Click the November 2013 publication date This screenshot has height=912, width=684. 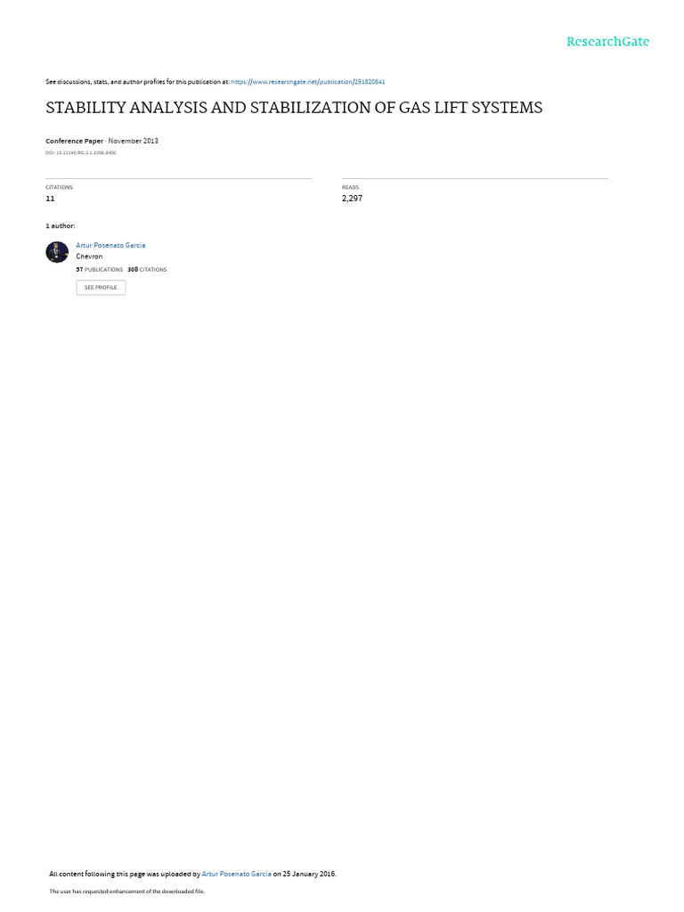[134, 141]
